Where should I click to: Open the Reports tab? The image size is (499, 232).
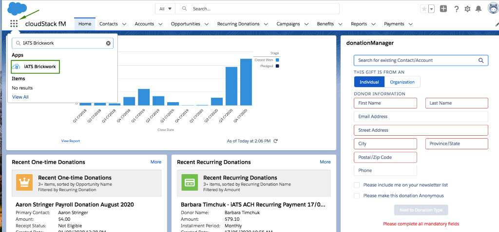click(359, 24)
